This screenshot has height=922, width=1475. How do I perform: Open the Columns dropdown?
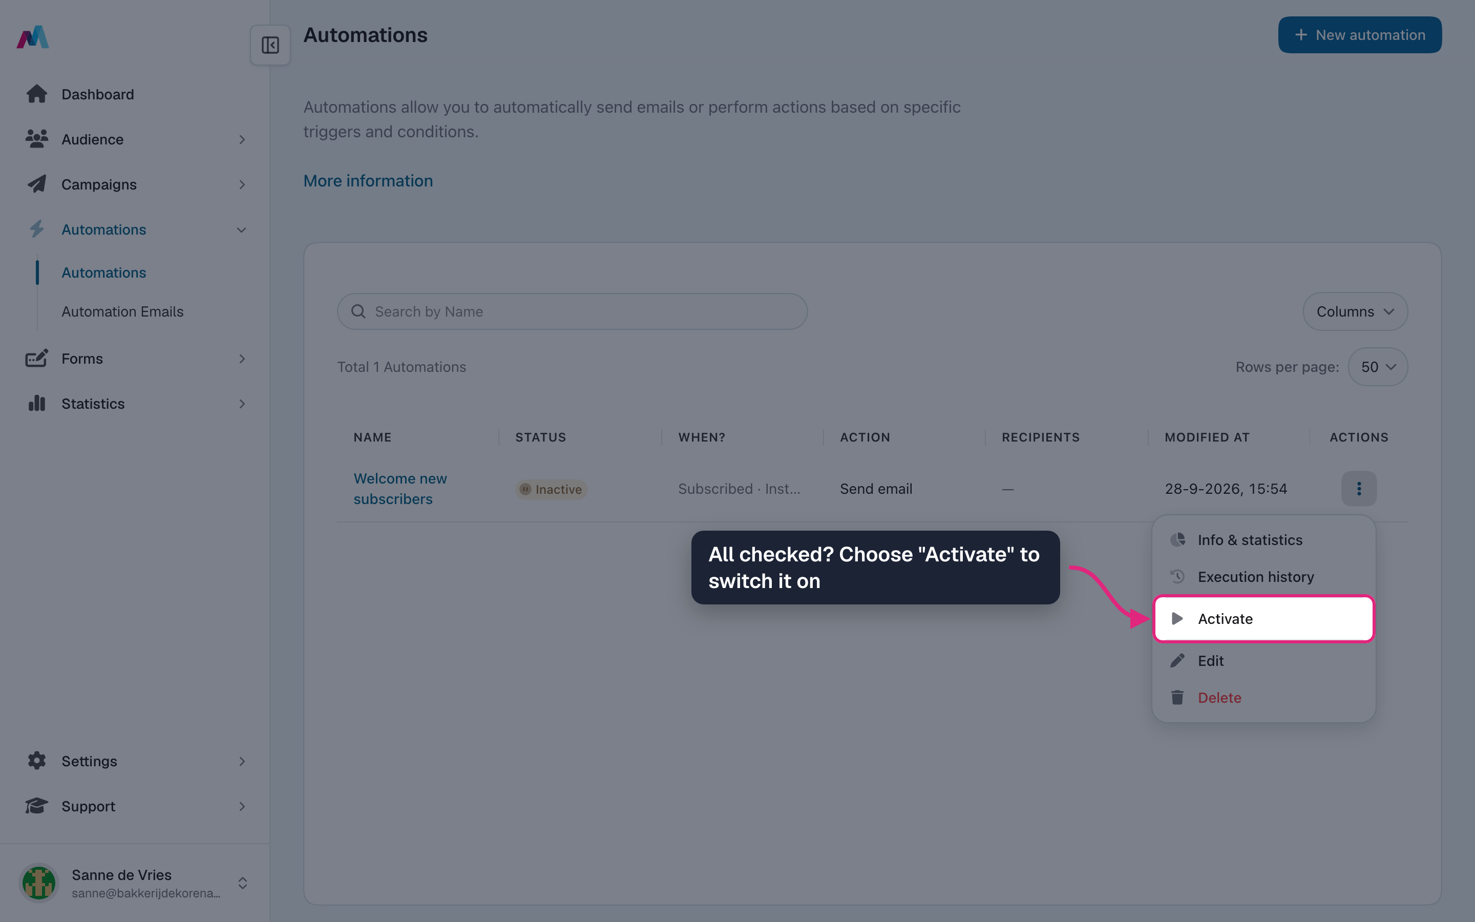point(1355,311)
